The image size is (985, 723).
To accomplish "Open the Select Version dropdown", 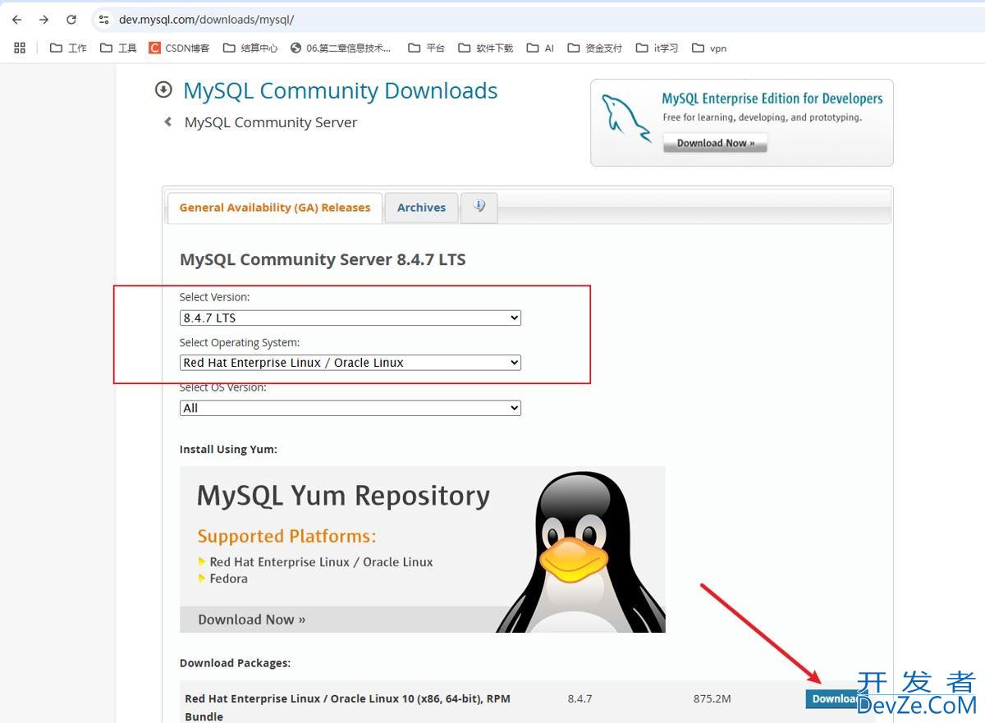I will pyautogui.click(x=350, y=318).
